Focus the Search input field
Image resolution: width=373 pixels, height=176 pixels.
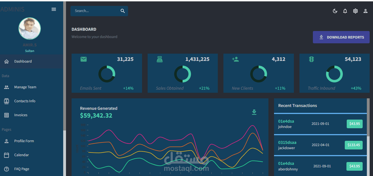(95, 11)
